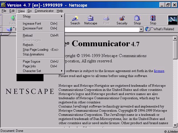Viewport: 178px width, 133px height.
Task: Open My Netscape from the toolbar
Action: pos(91,20)
